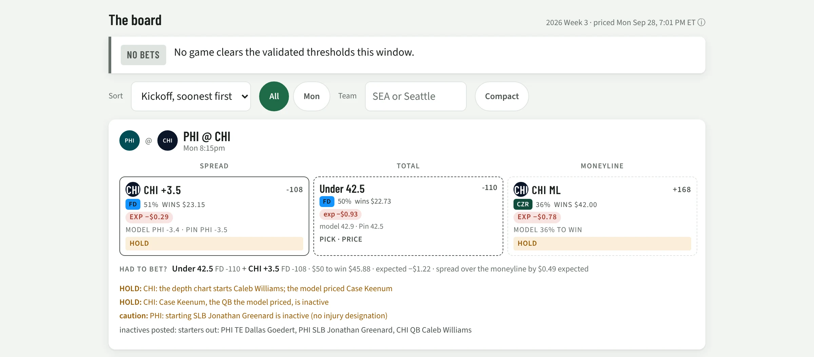
Task: Click the +168 moneyline odds
Action: [682, 190]
